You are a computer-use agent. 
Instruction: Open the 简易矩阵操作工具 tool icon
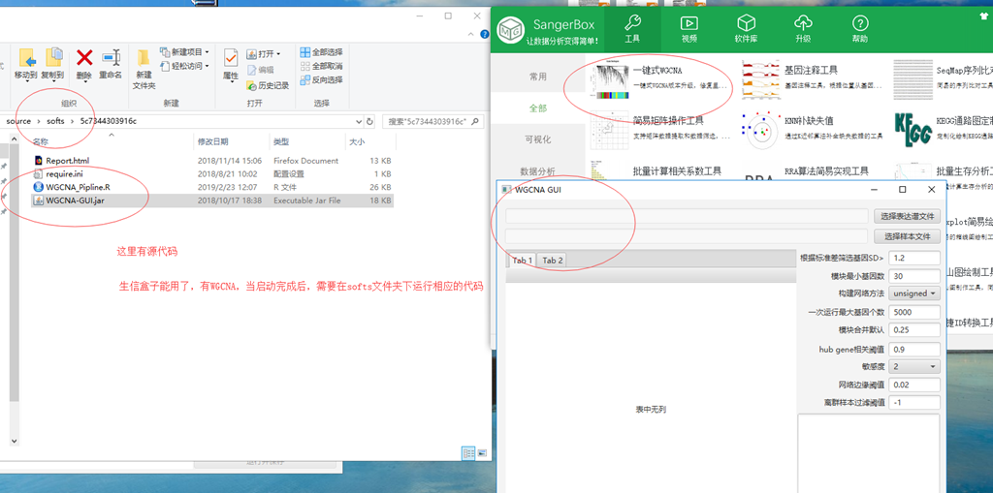coord(609,129)
